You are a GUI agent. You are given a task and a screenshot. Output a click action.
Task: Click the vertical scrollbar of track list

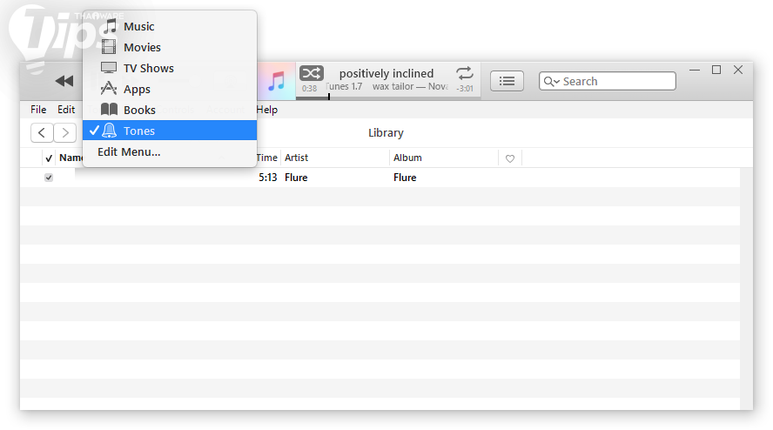coord(746,288)
